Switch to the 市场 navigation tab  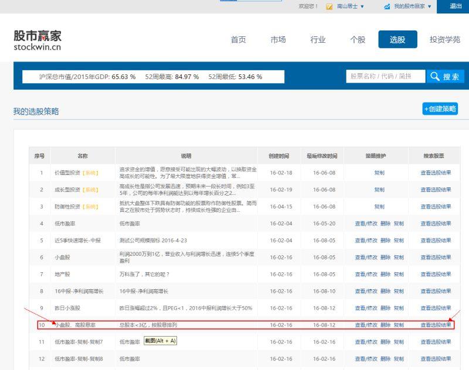pyautogui.click(x=277, y=40)
